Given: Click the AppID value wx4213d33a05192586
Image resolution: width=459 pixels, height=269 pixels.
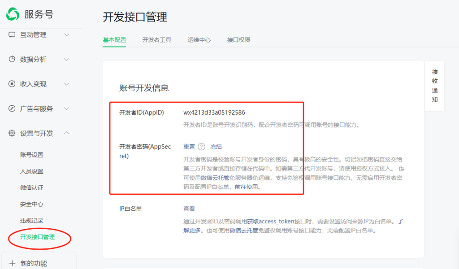Looking at the screenshot, I should pos(214,113).
